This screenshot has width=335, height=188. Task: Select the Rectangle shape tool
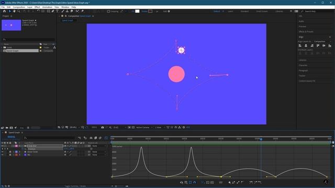coord(49,11)
